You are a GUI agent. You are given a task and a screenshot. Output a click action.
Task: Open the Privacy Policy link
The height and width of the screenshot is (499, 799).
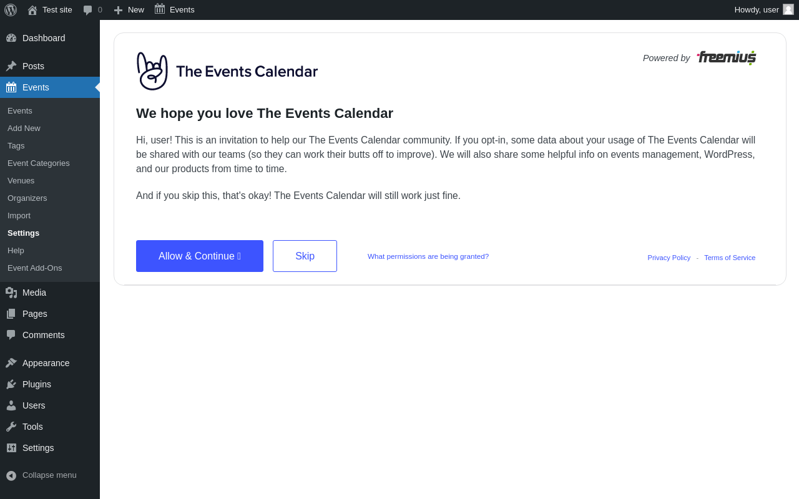(x=669, y=258)
